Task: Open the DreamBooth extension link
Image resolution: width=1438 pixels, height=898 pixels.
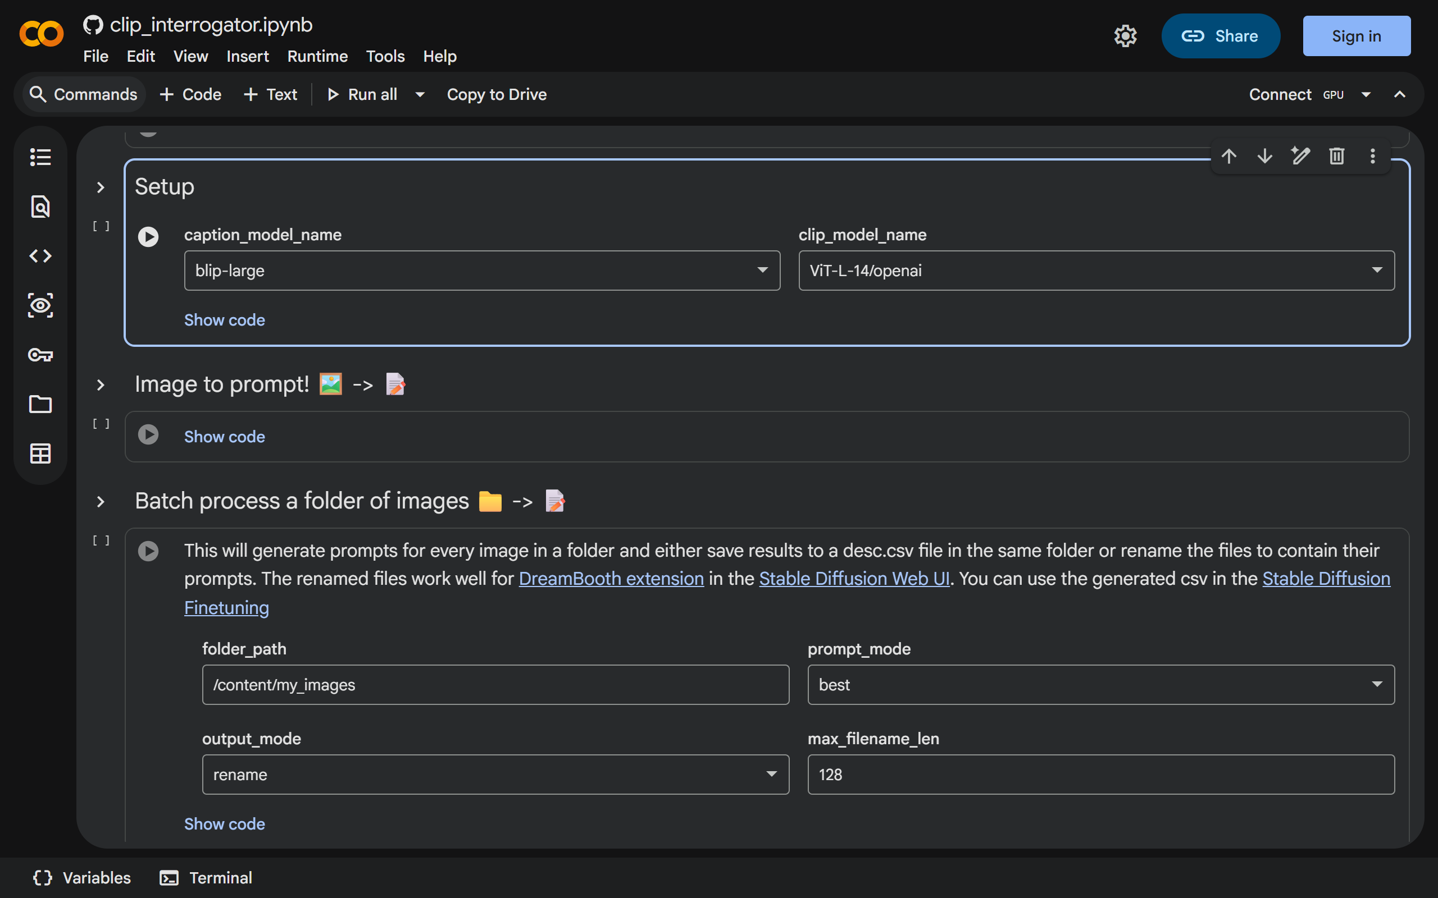Action: click(612, 579)
